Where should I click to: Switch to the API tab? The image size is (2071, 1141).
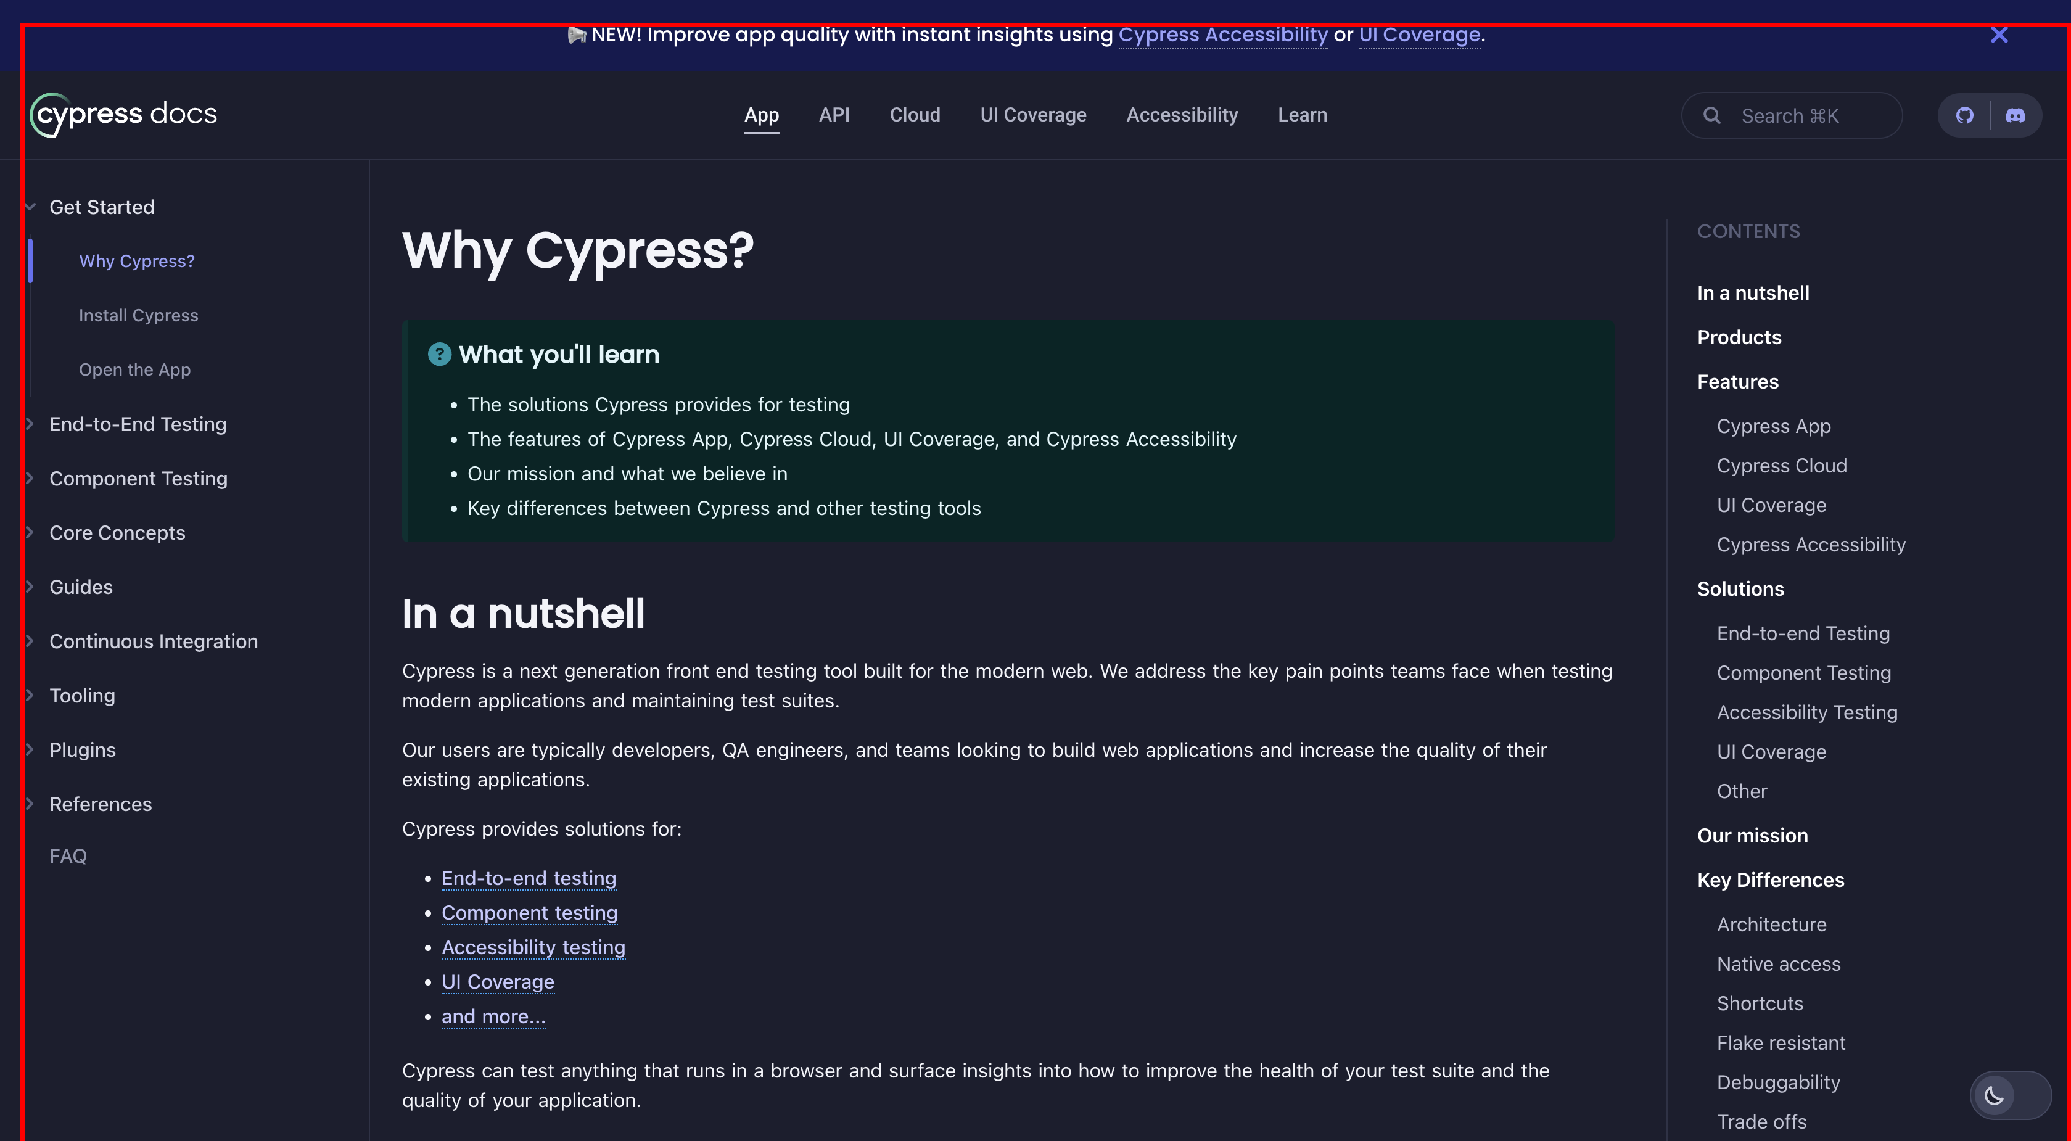click(834, 115)
